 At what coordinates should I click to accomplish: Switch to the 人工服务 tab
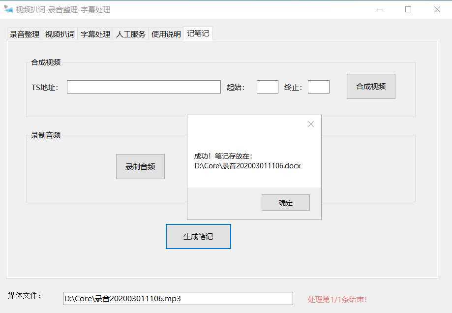click(x=130, y=33)
